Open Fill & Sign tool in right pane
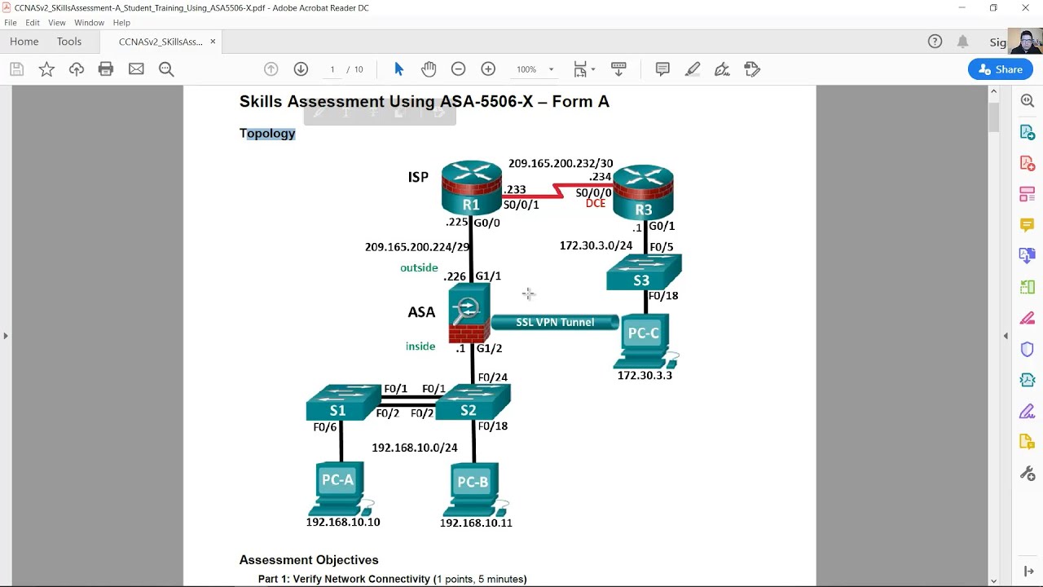 1028,411
